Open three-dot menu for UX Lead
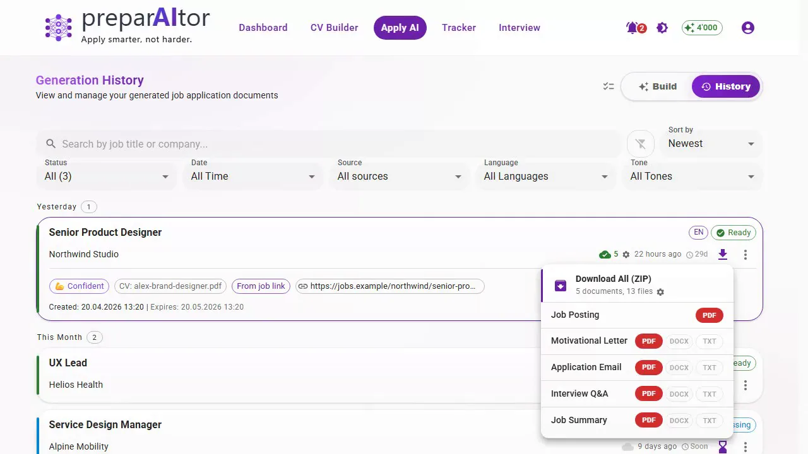This screenshot has width=808, height=454. pos(746,385)
